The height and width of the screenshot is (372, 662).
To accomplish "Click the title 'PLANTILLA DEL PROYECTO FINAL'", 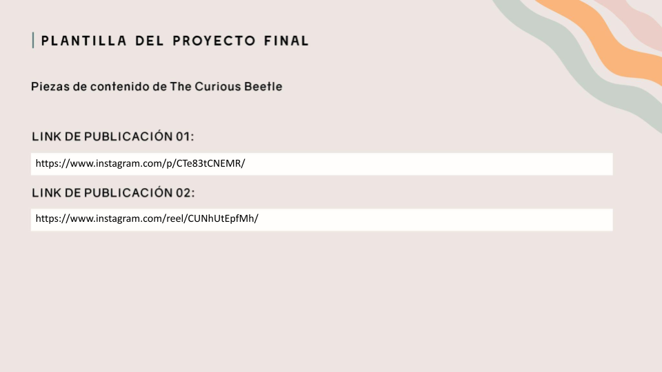I will coord(174,41).
